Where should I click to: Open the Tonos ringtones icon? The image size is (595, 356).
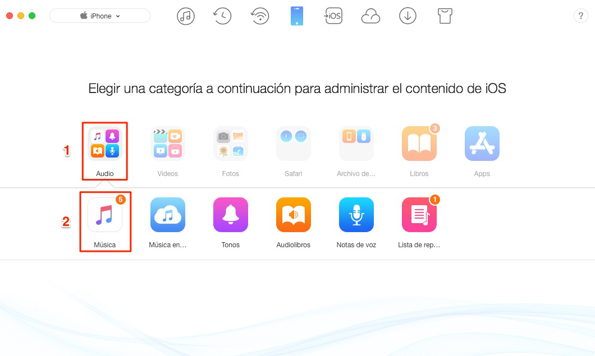click(x=230, y=215)
